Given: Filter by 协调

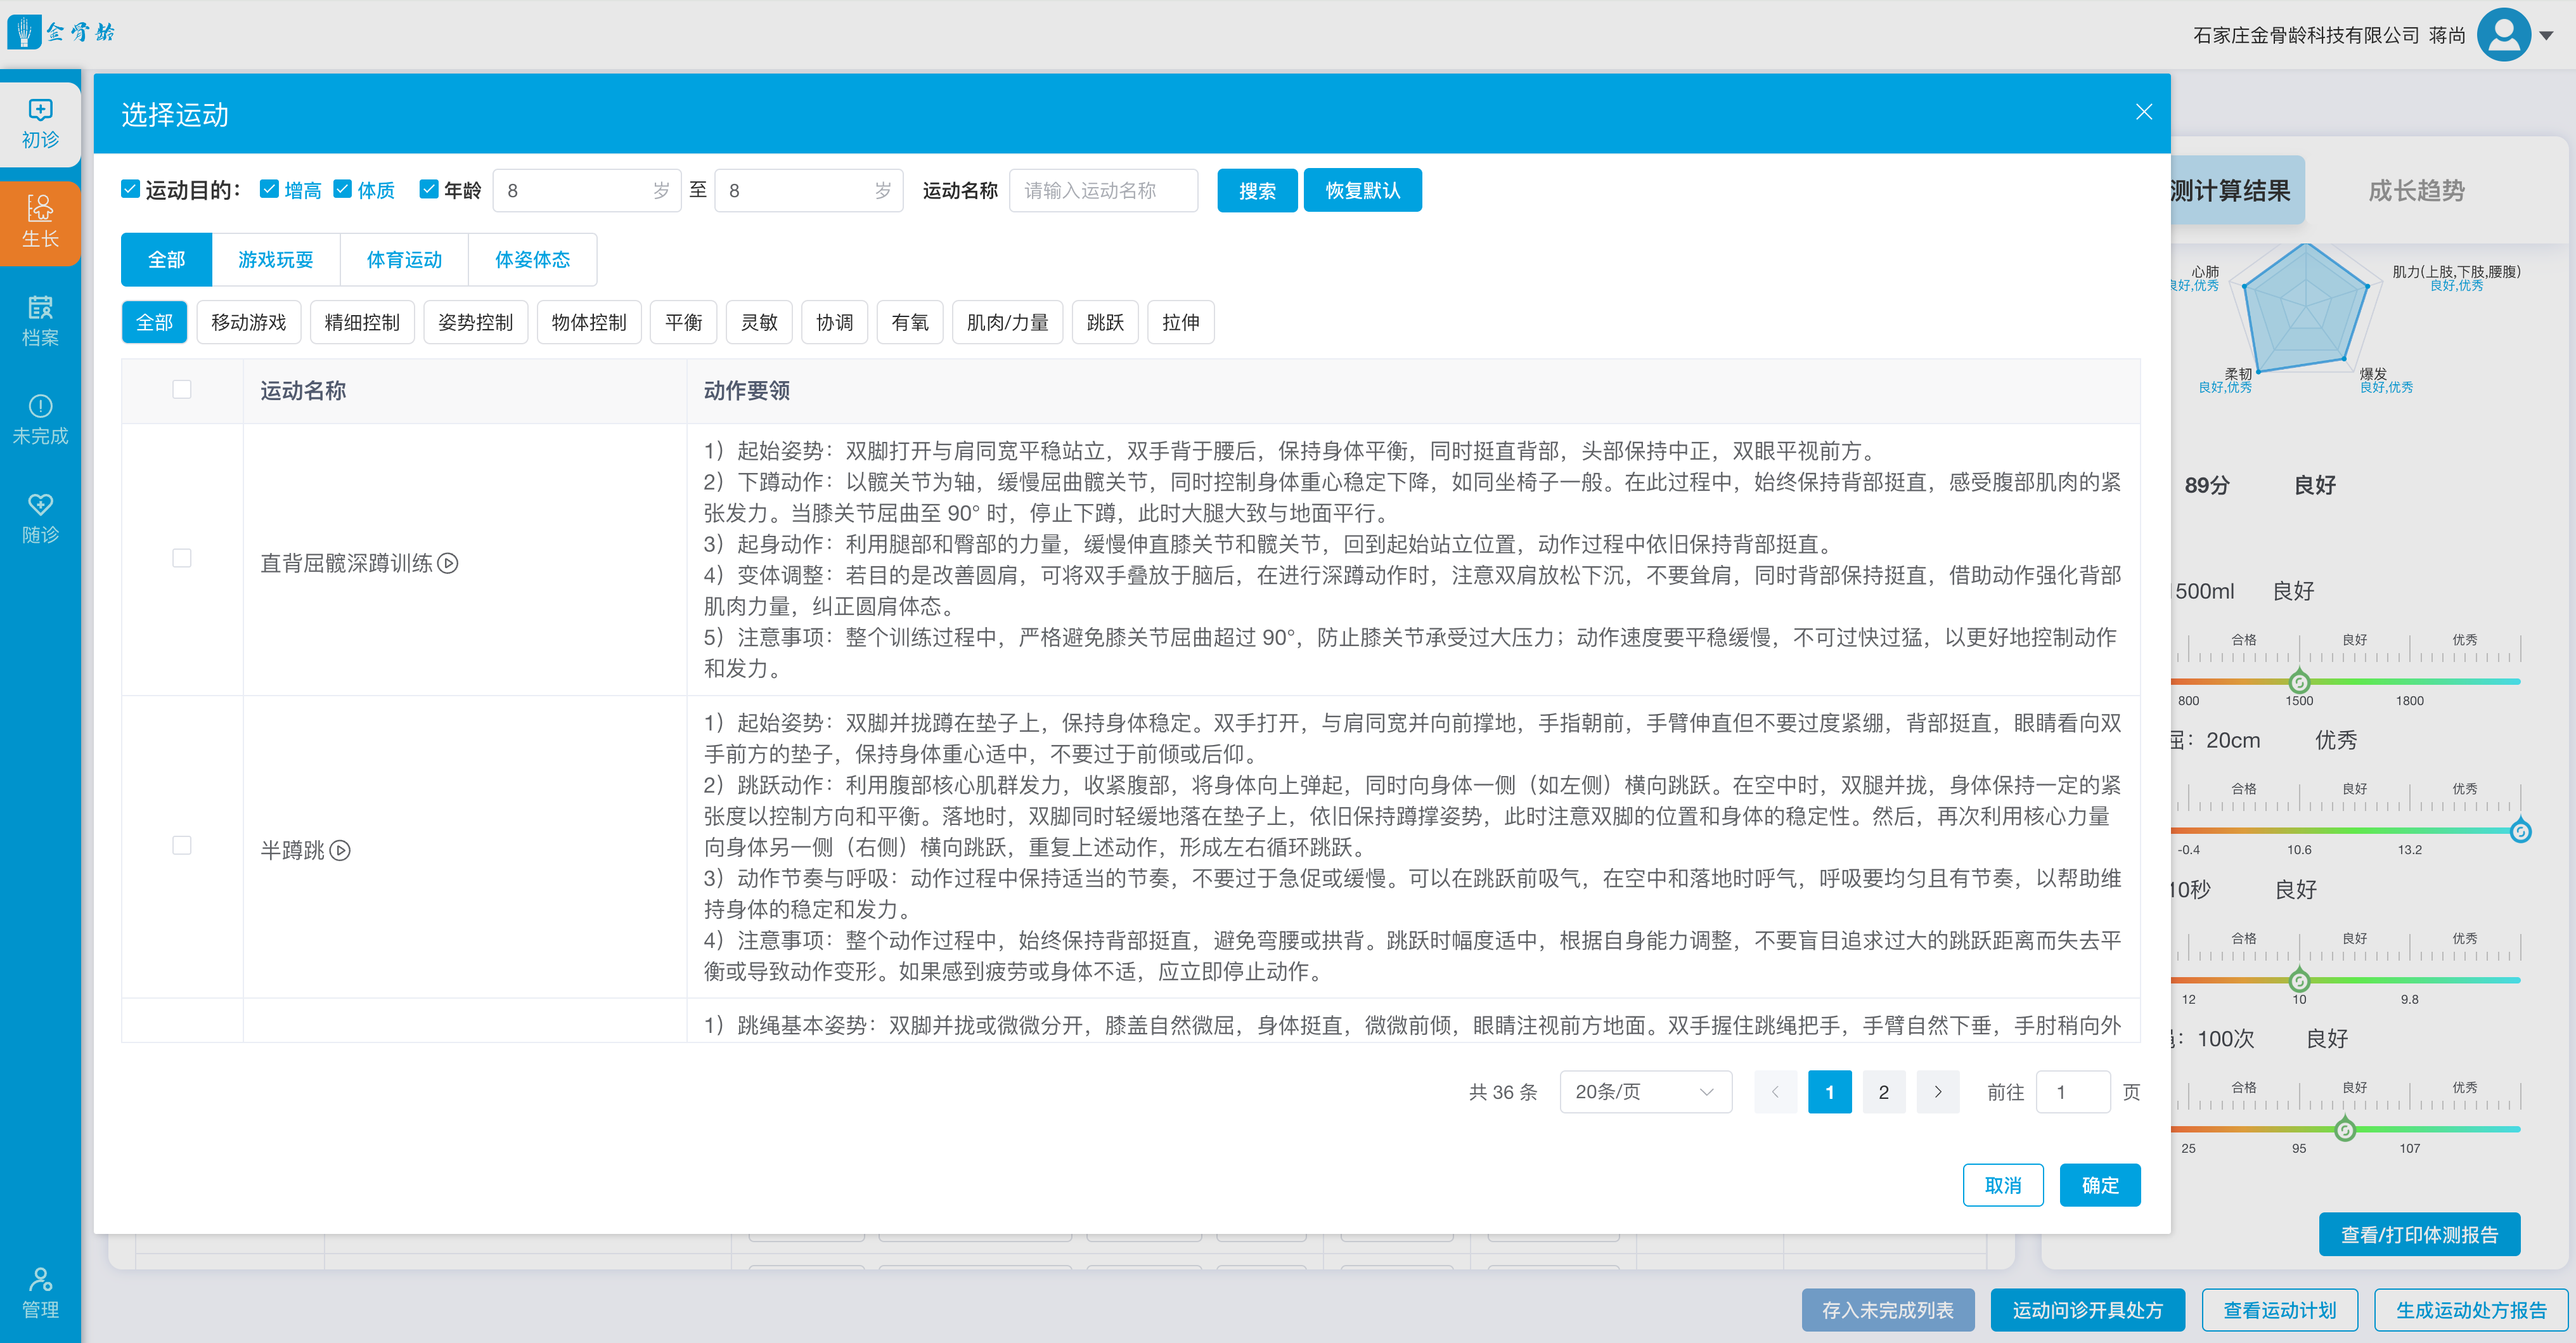Looking at the screenshot, I should (834, 322).
